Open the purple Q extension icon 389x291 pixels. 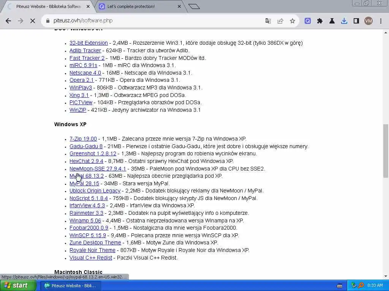[x=308, y=21]
